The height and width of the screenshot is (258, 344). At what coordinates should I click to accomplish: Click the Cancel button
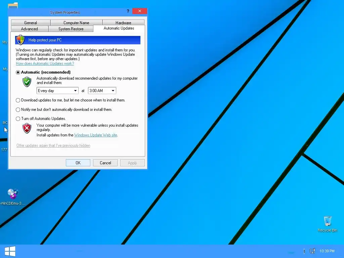tap(105, 163)
